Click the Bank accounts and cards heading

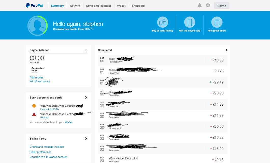coord(46,97)
